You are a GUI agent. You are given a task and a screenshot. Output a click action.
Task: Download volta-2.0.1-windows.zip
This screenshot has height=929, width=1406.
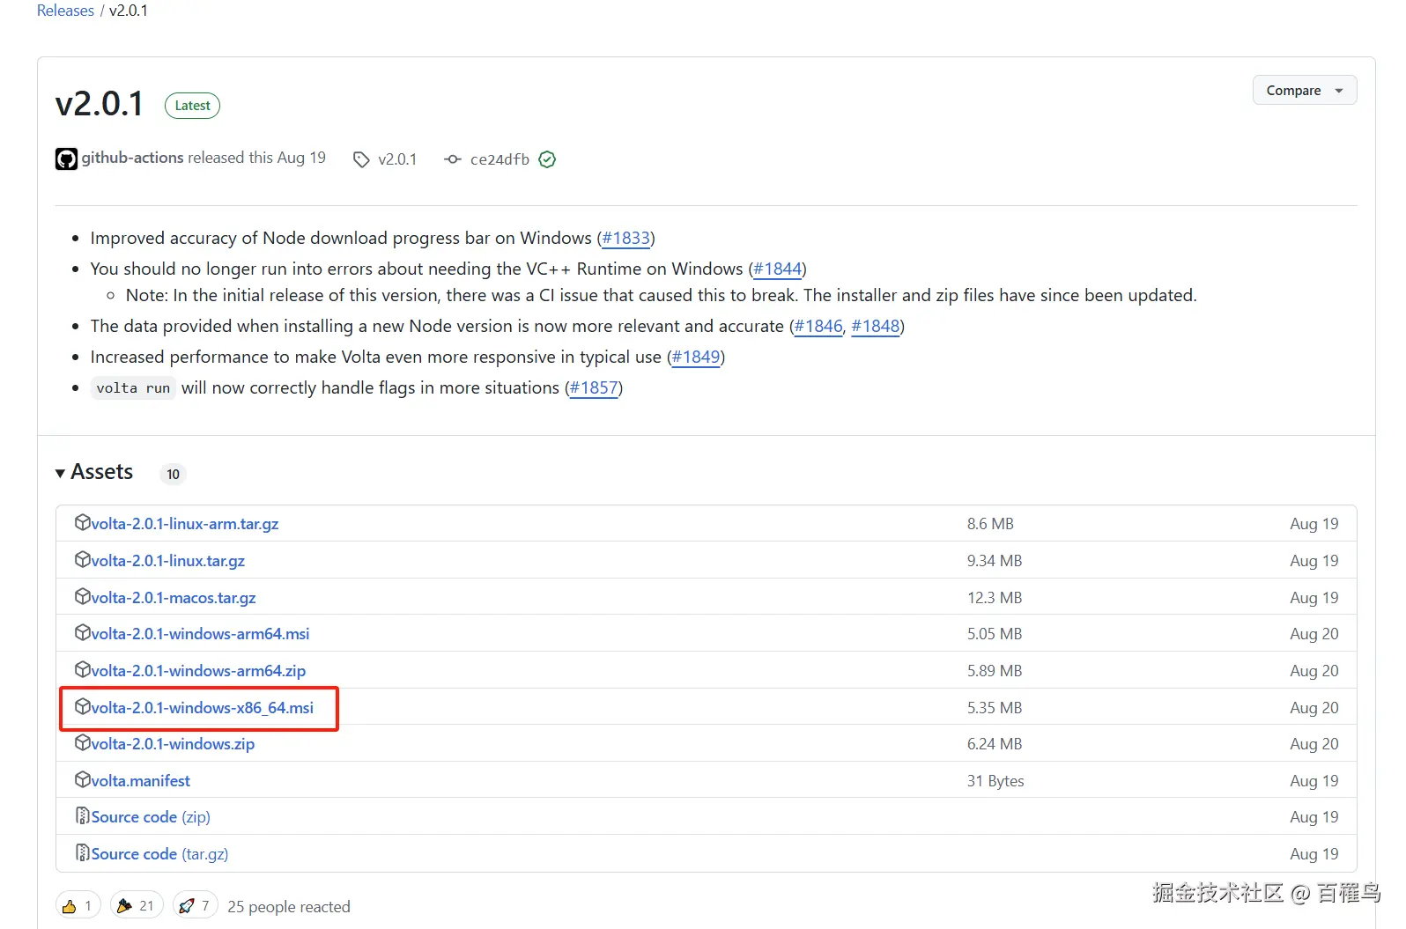point(174,744)
